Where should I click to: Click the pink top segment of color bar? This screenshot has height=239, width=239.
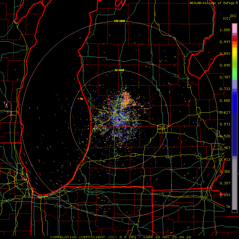(x=234, y=28)
